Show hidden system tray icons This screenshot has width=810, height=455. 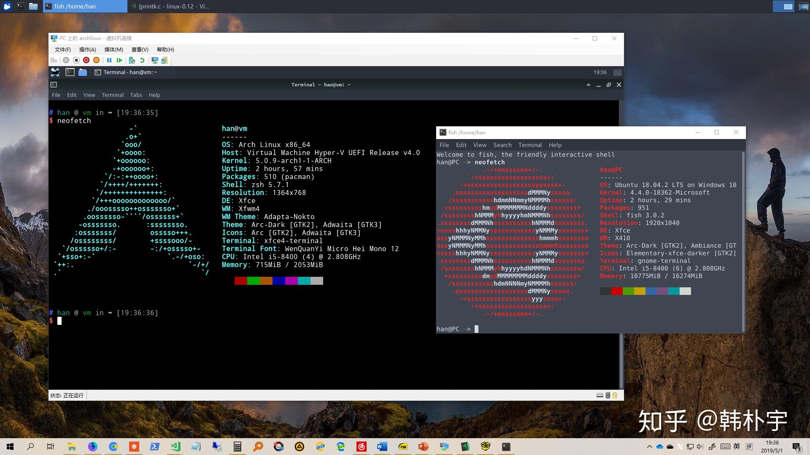(x=649, y=447)
